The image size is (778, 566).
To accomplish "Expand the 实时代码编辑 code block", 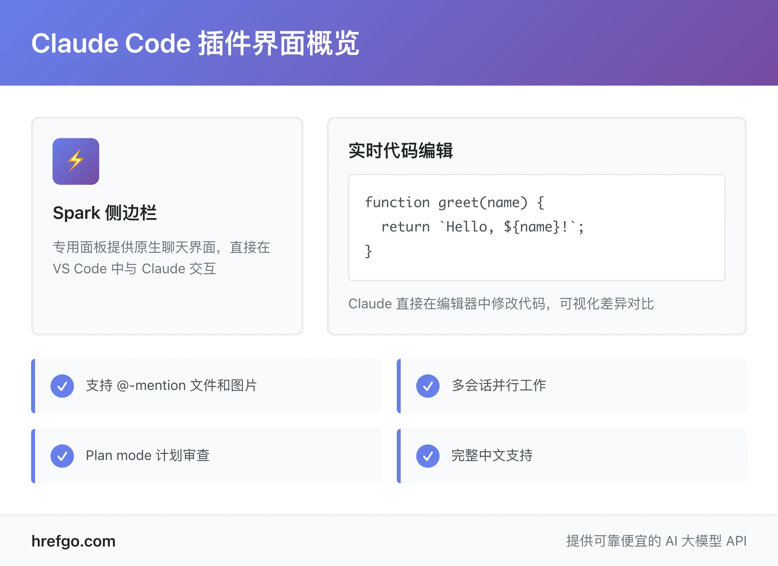I will 536,227.
